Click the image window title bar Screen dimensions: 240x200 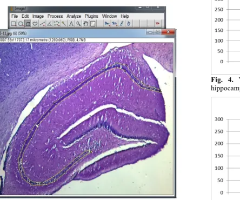(x=72, y=33)
